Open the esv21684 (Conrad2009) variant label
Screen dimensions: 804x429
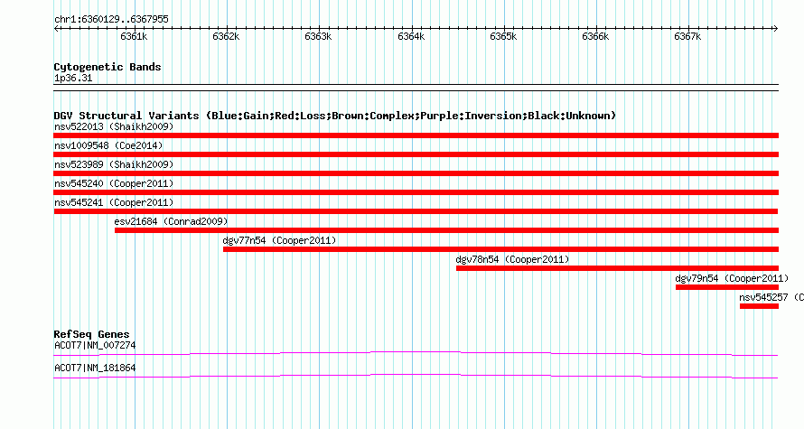[171, 221]
